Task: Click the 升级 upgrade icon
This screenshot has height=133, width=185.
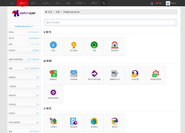Action: (x=94, y=46)
